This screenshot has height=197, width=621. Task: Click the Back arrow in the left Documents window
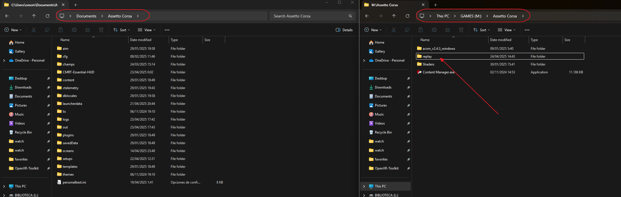[7, 16]
